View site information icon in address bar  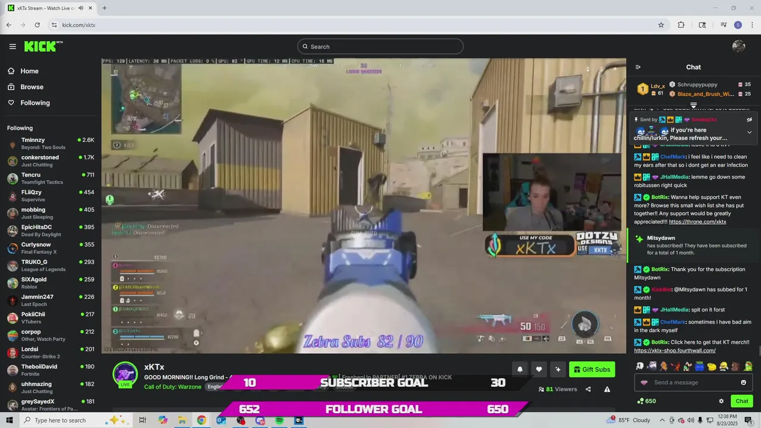[54, 25]
